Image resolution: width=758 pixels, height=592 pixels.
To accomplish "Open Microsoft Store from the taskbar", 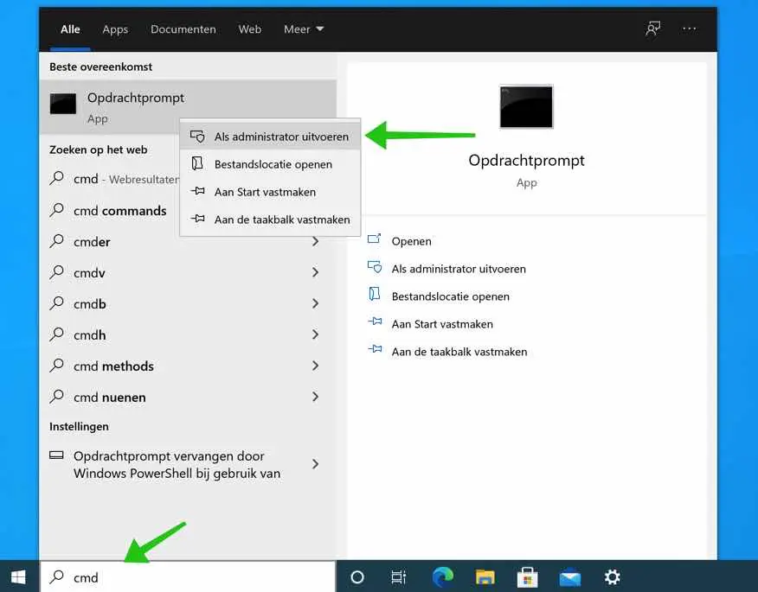I will tap(528, 577).
